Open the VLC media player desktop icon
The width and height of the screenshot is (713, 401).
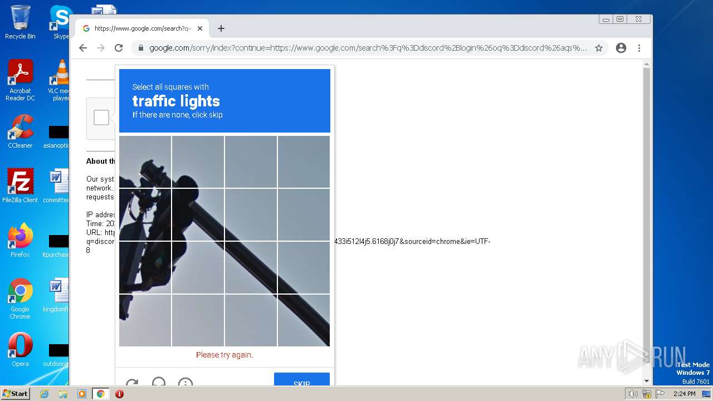tap(60, 81)
